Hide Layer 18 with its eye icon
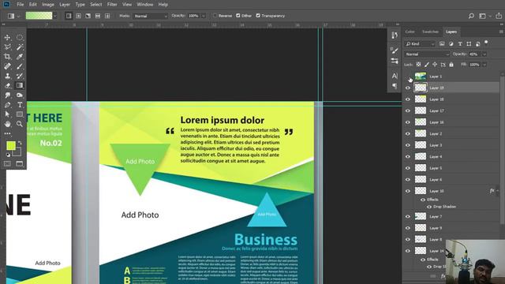 tap(408, 99)
